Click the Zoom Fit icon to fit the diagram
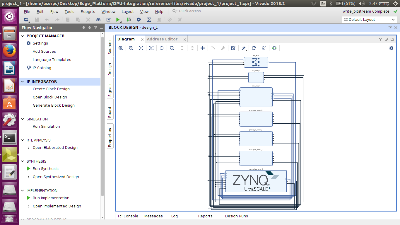 [141, 48]
